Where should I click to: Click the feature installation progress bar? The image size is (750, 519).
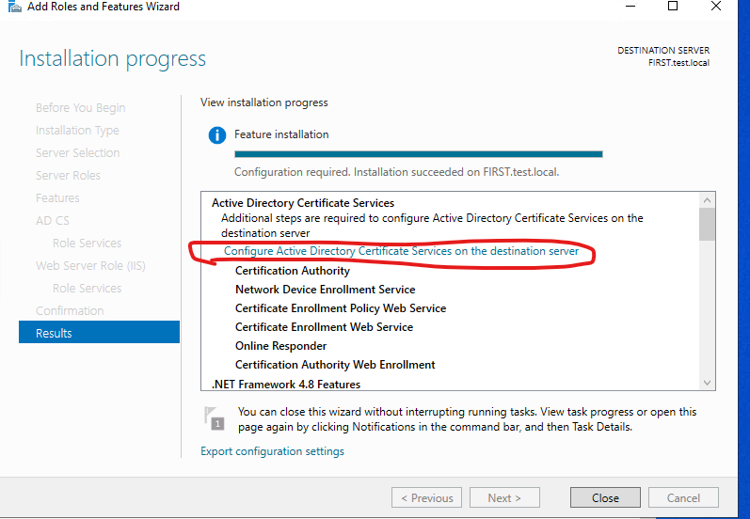pos(419,154)
